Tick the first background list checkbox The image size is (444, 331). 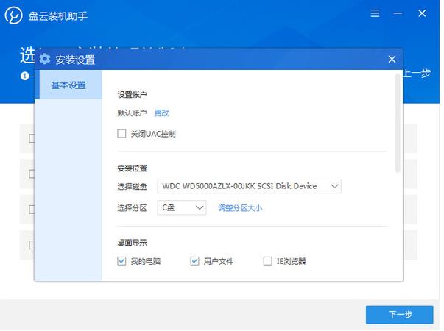click(32, 138)
